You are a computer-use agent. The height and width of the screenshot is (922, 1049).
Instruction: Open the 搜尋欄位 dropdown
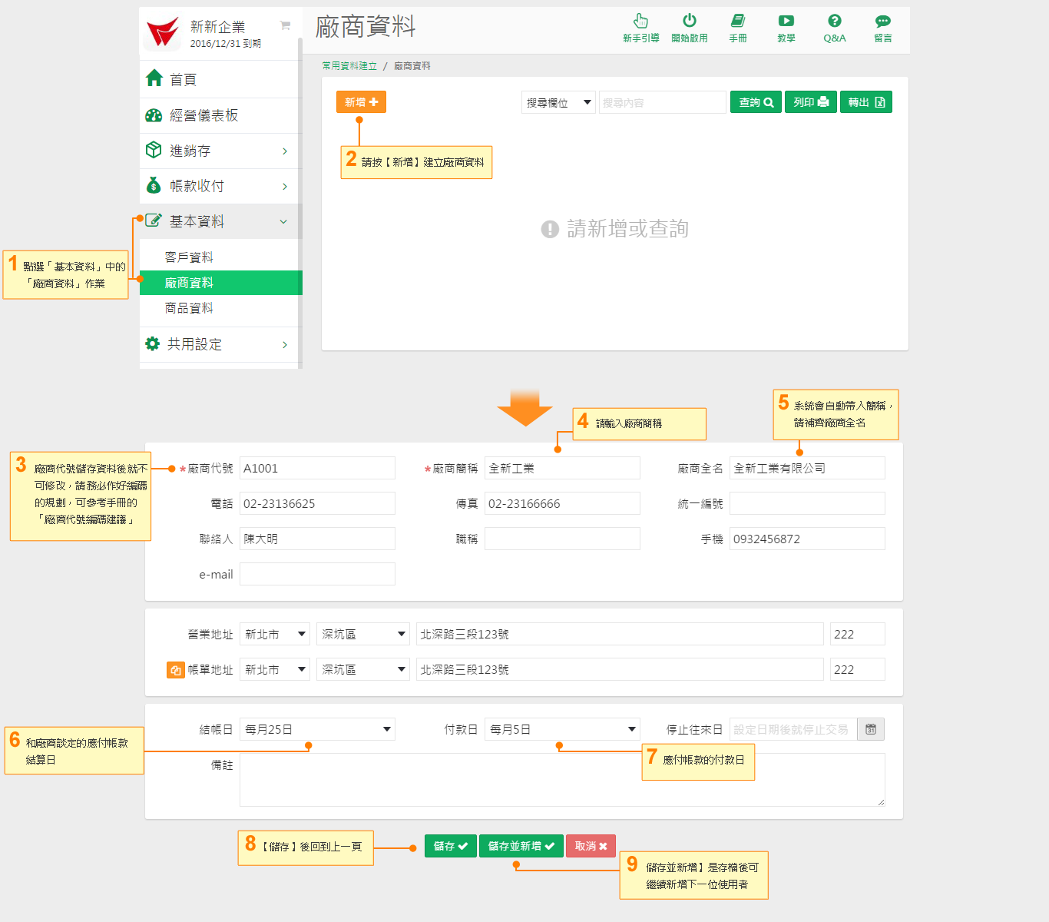click(558, 102)
